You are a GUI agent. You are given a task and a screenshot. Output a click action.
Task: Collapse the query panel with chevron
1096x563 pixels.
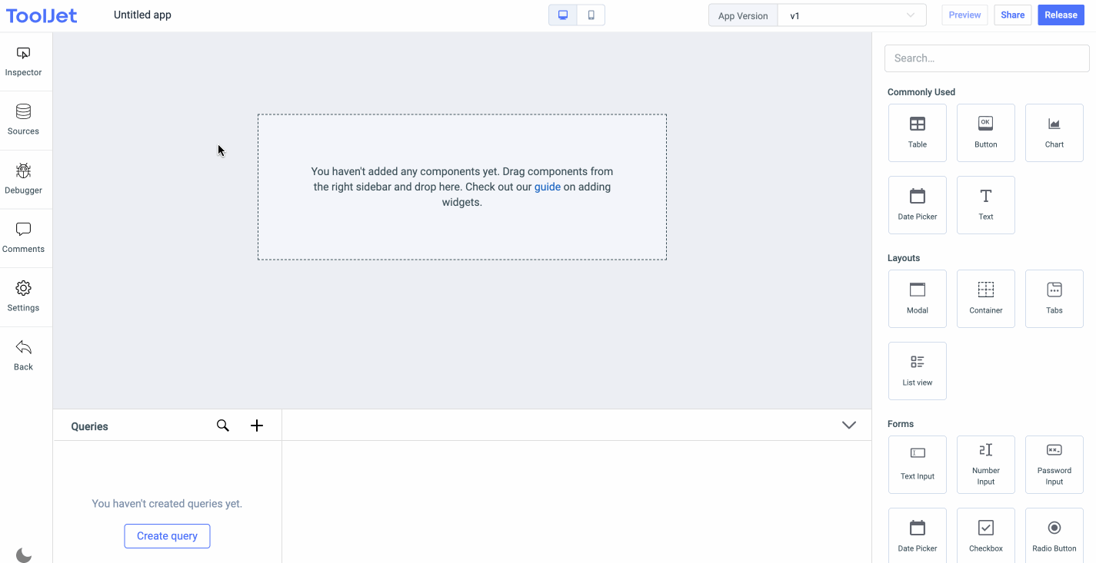[x=848, y=425]
